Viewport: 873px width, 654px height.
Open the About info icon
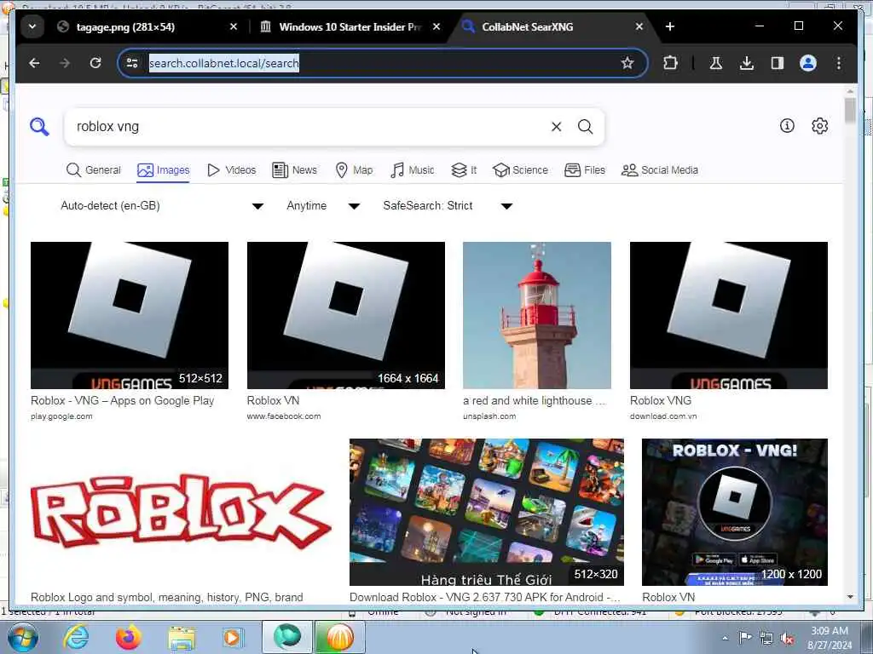click(787, 126)
